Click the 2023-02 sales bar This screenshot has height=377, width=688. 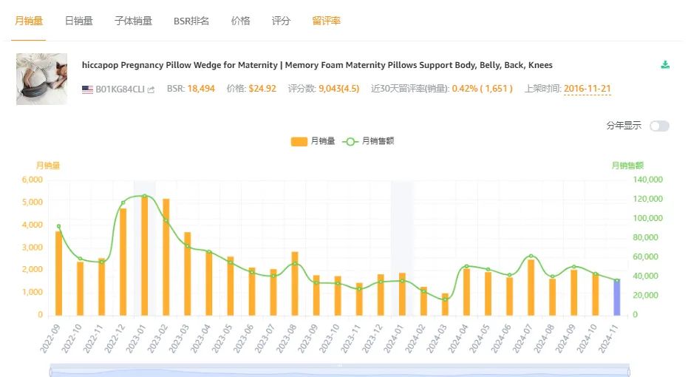166,257
